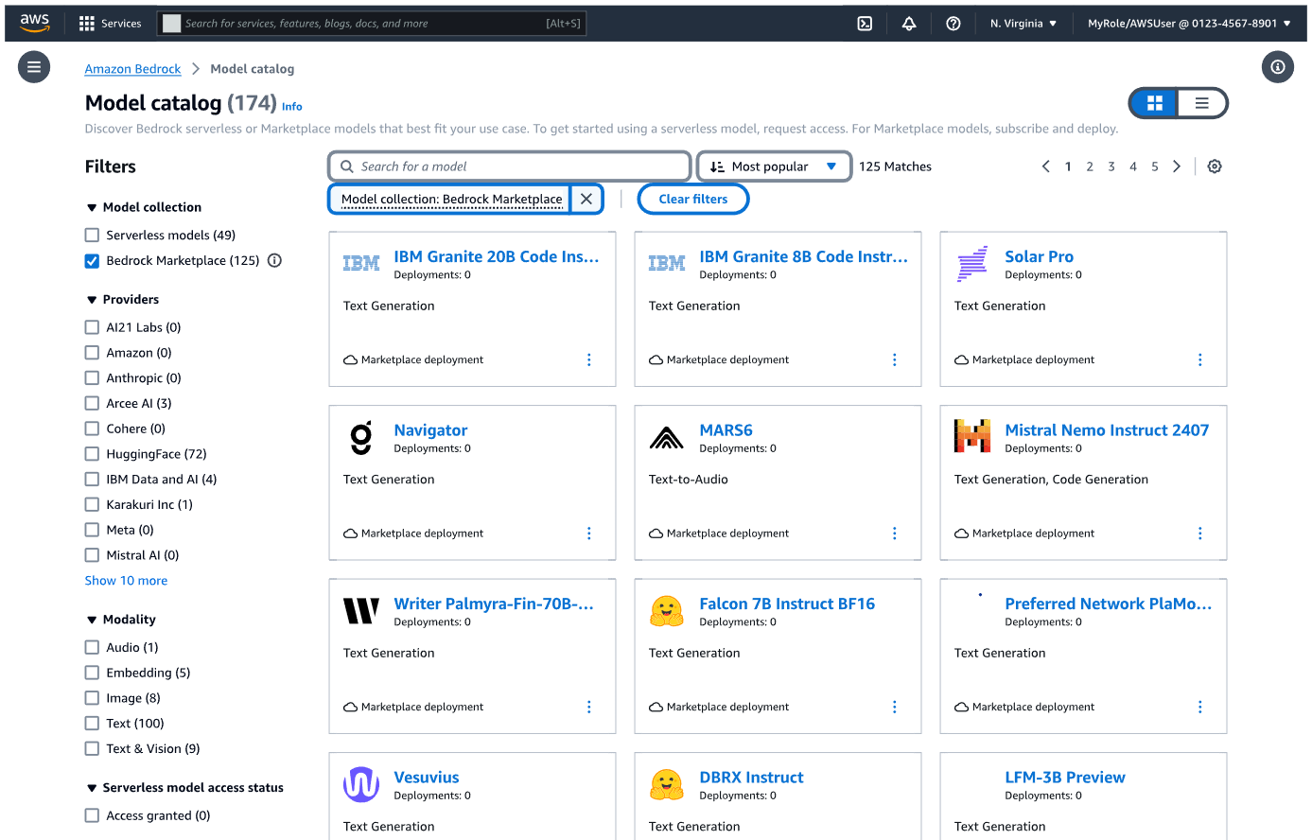This screenshot has width=1312, height=840.
Task: Collapse the Modality filter section
Action: coord(91,619)
